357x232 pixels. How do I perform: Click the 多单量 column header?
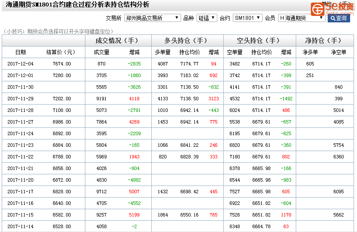[163, 52]
